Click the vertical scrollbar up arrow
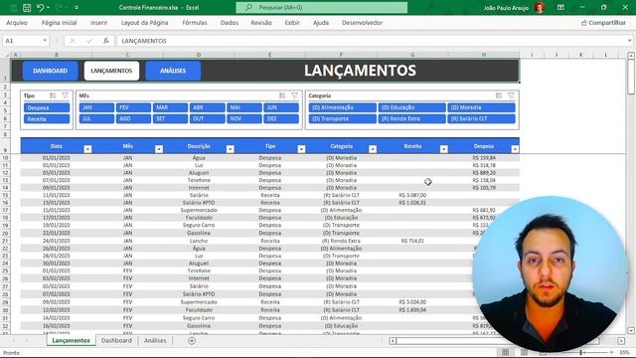The width and height of the screenshot is (636, 358). click(x=631, y=56)
